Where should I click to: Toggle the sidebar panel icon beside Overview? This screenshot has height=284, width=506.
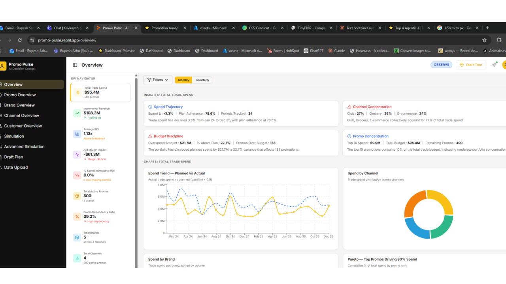(x=75, y=65)
